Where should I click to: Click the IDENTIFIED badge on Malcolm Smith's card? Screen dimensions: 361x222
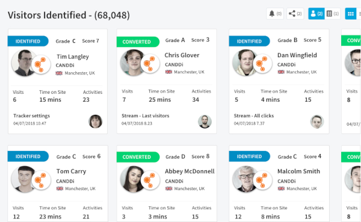249,156
